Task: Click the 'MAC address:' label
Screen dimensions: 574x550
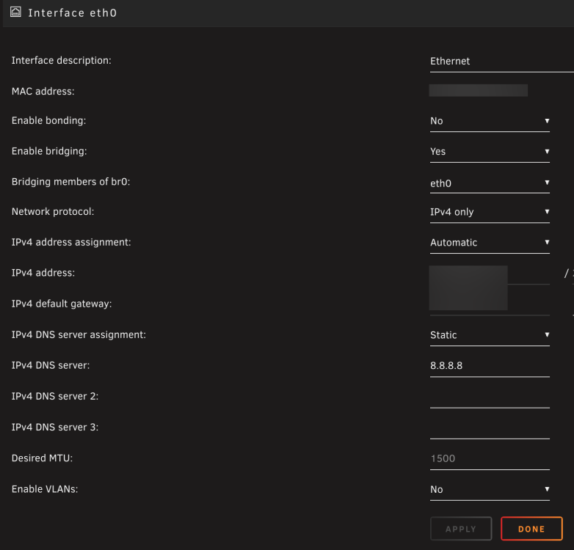Action: point(43,92)
